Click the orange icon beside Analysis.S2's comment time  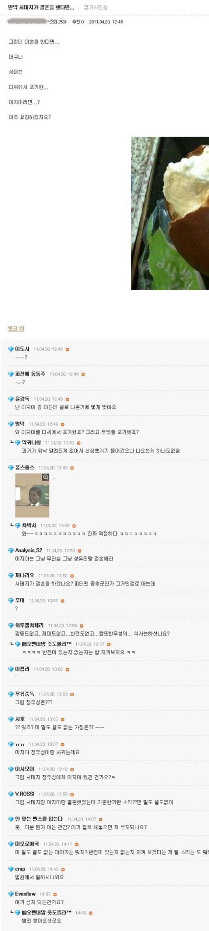(80, 550)
